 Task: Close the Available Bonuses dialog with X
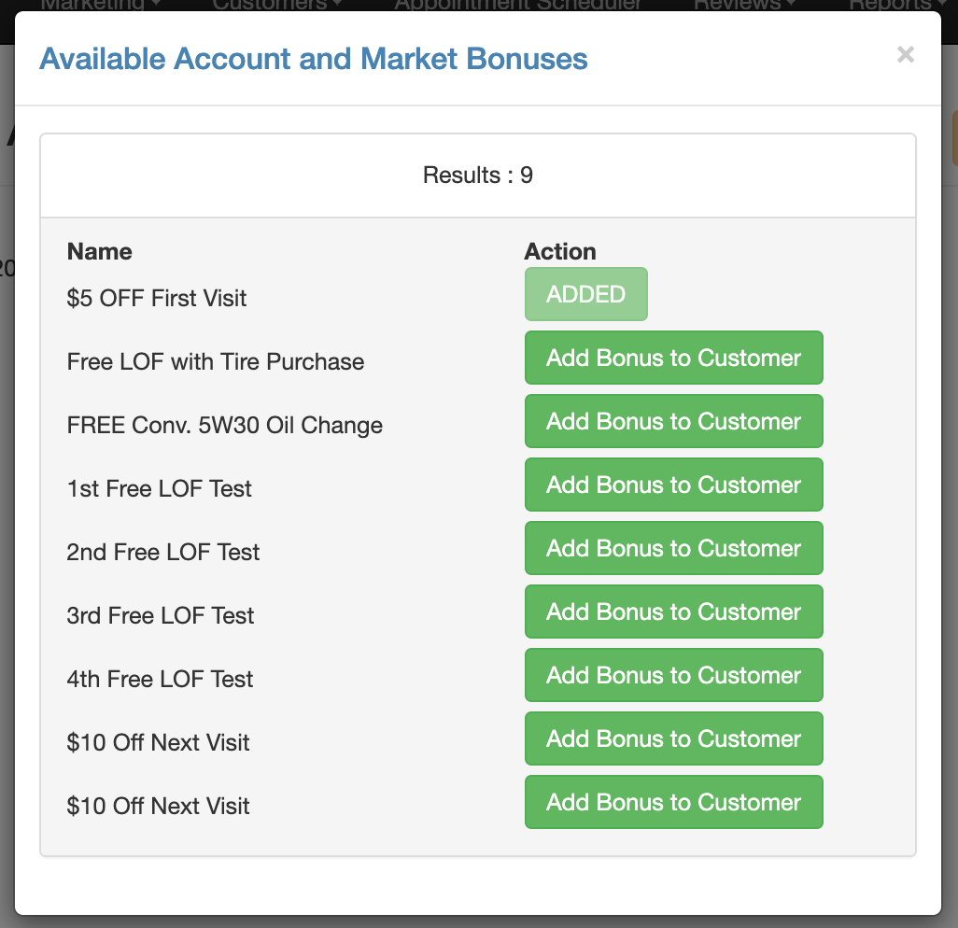pos(906,54)
